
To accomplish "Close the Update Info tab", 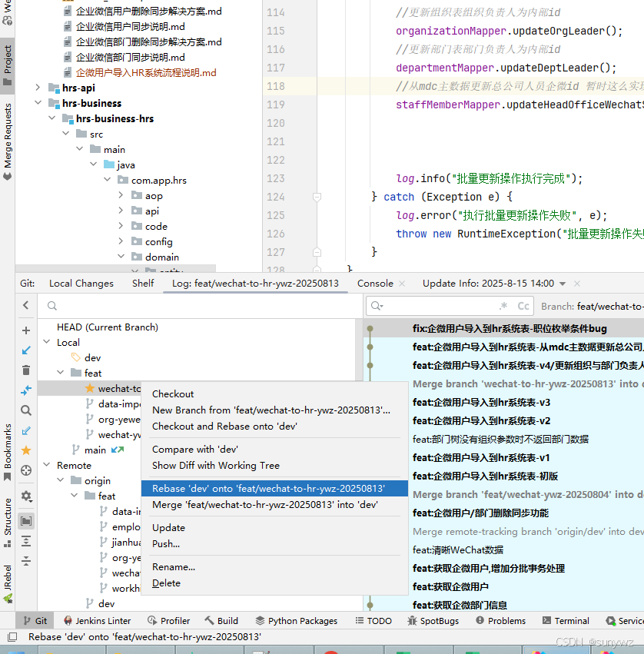I will (577, 284).
